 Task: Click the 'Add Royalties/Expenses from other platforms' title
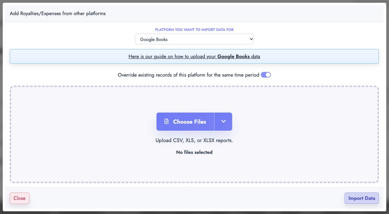click(58, 13)
